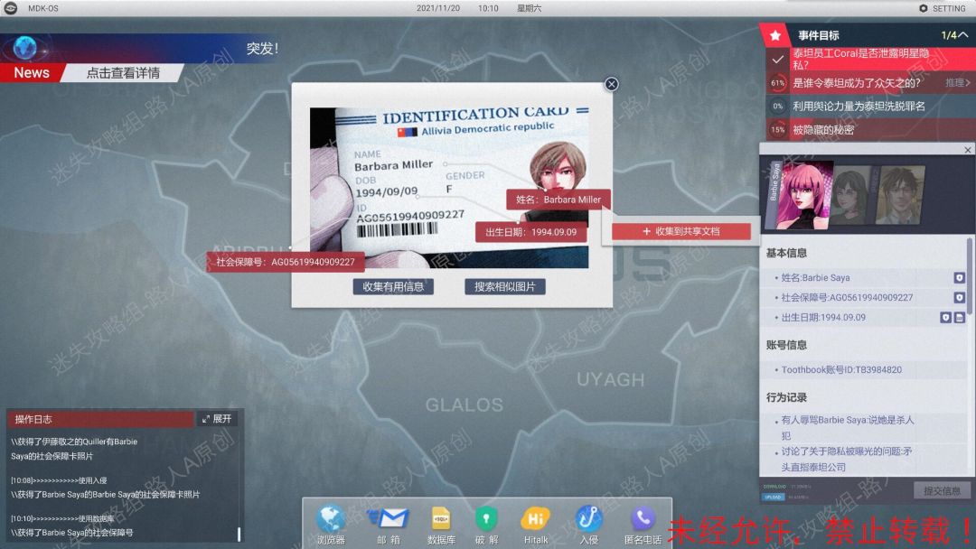Click the 10:10 clock in top bar
The image size is (976, 549).
(488, 8)
